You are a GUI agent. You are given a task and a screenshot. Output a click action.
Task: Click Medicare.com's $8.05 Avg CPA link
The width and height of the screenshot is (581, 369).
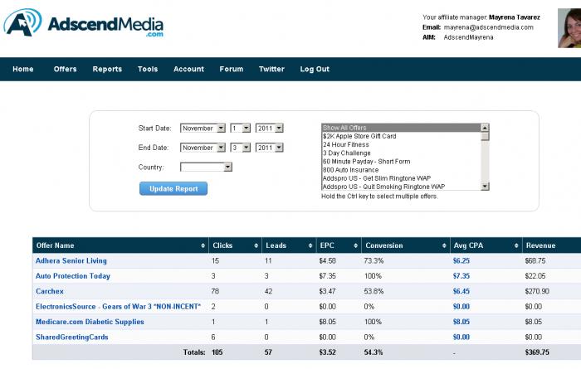(461, 322)
